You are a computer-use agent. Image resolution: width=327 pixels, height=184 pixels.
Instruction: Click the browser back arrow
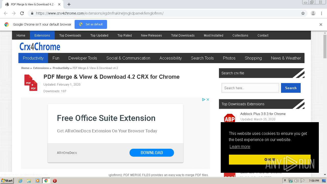[6, 13]
